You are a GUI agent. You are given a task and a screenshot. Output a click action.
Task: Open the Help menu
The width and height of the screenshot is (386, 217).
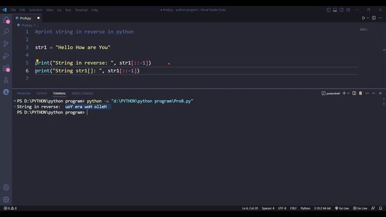(x=95, y=10)
